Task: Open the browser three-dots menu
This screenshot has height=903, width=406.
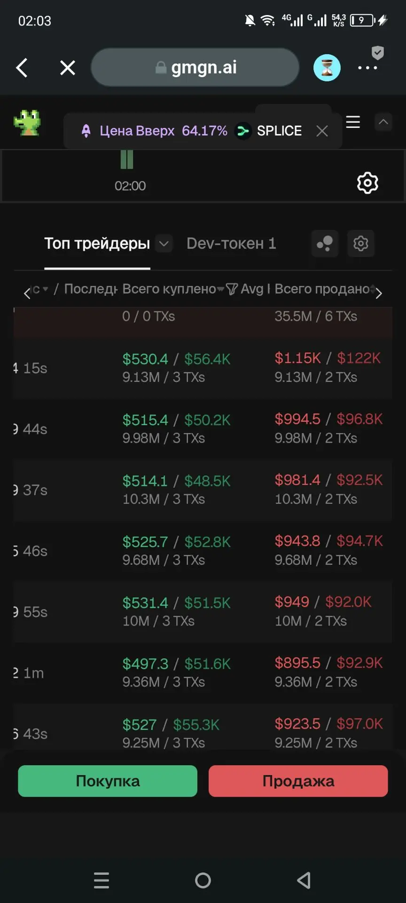Action: [367, 68]
